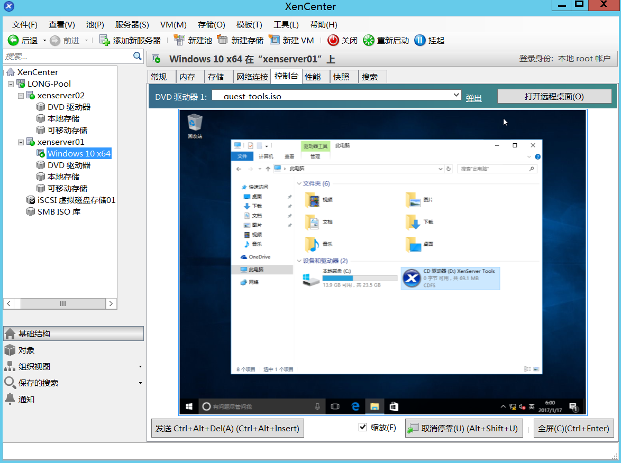Open the 服务器(S) menu
Screen dimensions: 621x463
[x=132, y=25]
